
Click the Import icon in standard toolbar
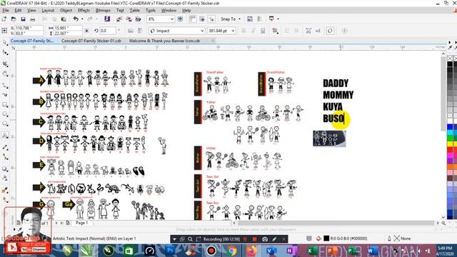pyautogui.click(x=119, y=19)
